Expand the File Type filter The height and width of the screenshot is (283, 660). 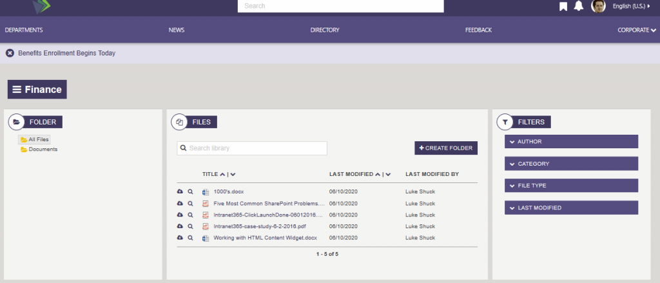click(x=571, y=186)
